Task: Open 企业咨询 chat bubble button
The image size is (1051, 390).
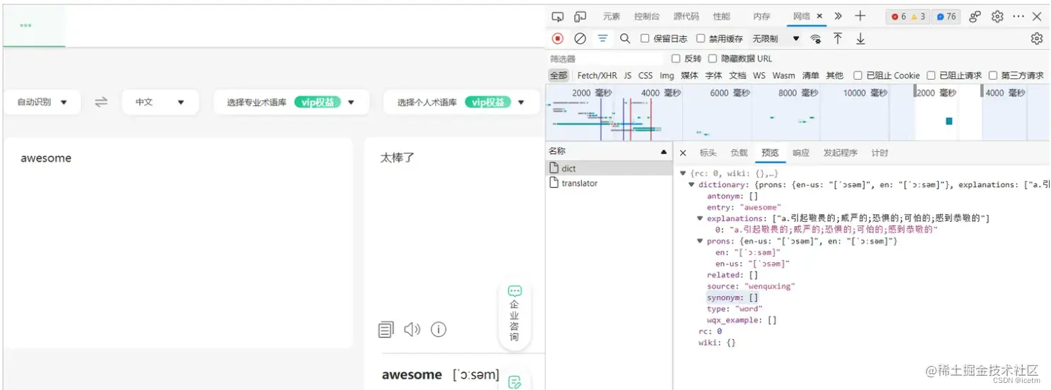Action: click(x=514, y=314)
